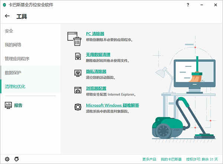This screenshot has height=164, width=223.
Task: Open the 隐私清除器 link
Action: click(x=96, y=72)
